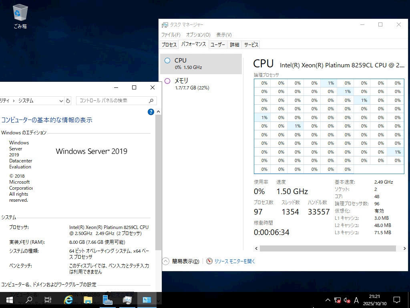Image resolution: width=410 pixels, height=308 pixels.
Task: Open Task View on the taskbar
Action: 48,300
